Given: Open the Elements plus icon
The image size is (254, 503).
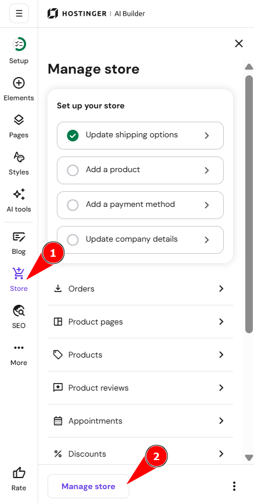Looking at the screenshot, I should coord(19,83).
